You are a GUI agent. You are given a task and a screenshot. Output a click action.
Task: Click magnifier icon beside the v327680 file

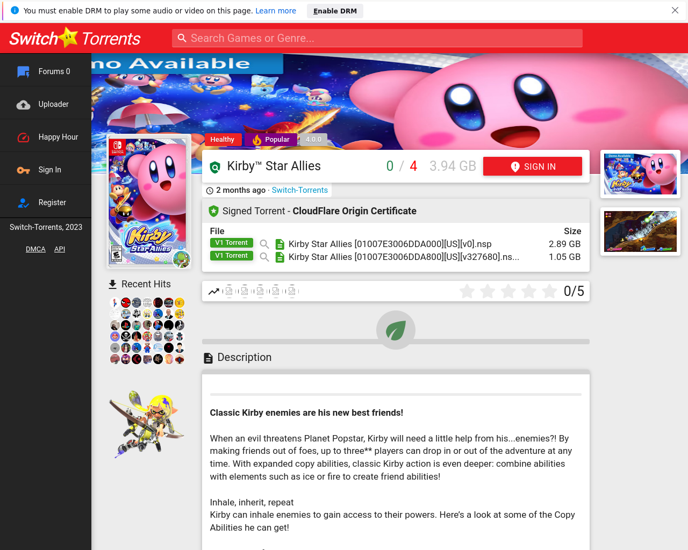pyautogui.click(x=264, y=257)
